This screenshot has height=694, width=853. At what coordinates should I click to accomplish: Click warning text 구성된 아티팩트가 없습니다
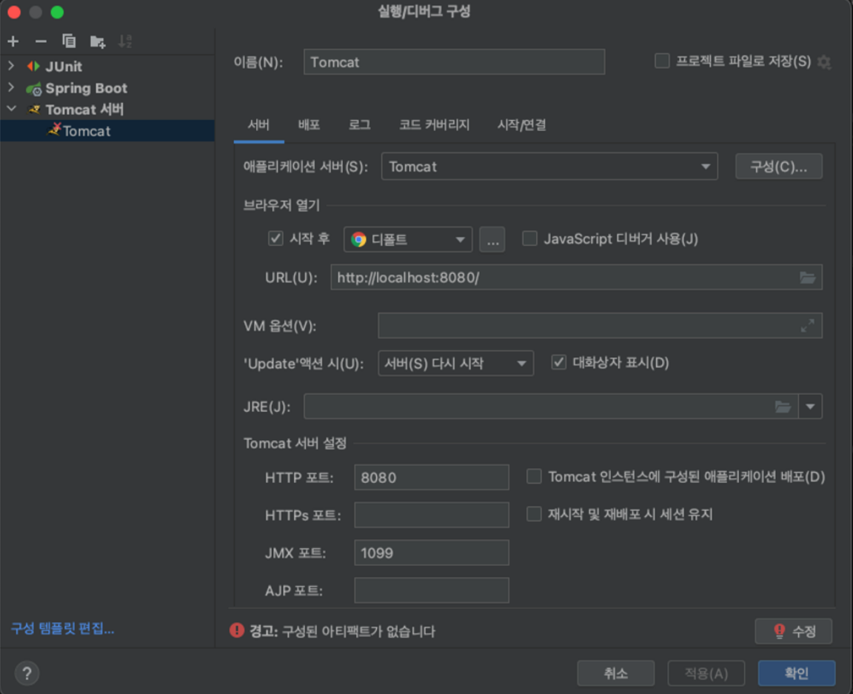(358, 631)
